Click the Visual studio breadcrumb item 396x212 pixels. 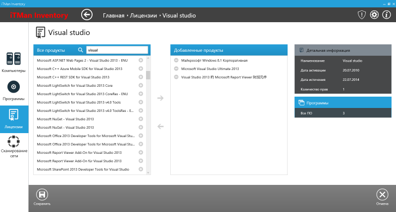[x=179, y=16]
